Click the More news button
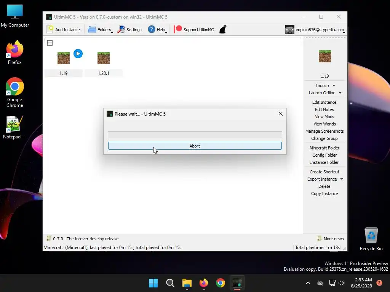The image size is (390, 292). [330, 239]
